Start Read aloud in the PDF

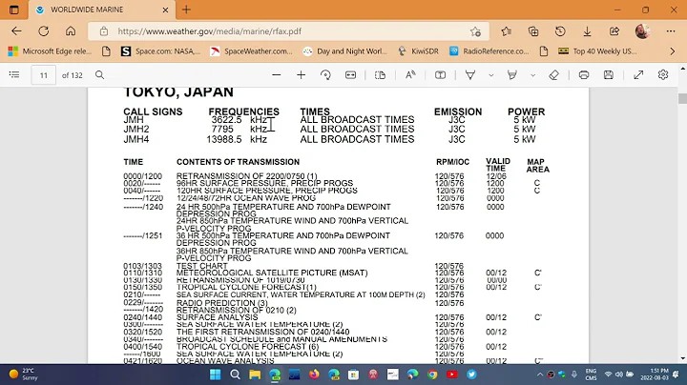410,75
